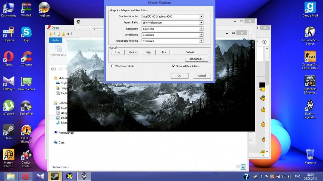Open the µTorrent desktop icon

(9, 107)
